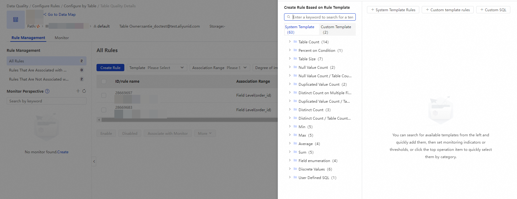517x199 pixels.
Task: Click the ID/rule name column header
Action: 127,81
